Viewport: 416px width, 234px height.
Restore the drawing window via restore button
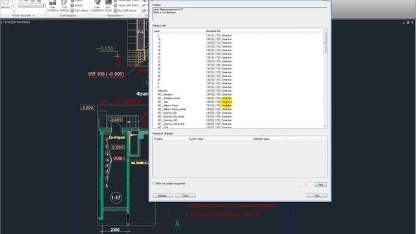tap(408, 23)
